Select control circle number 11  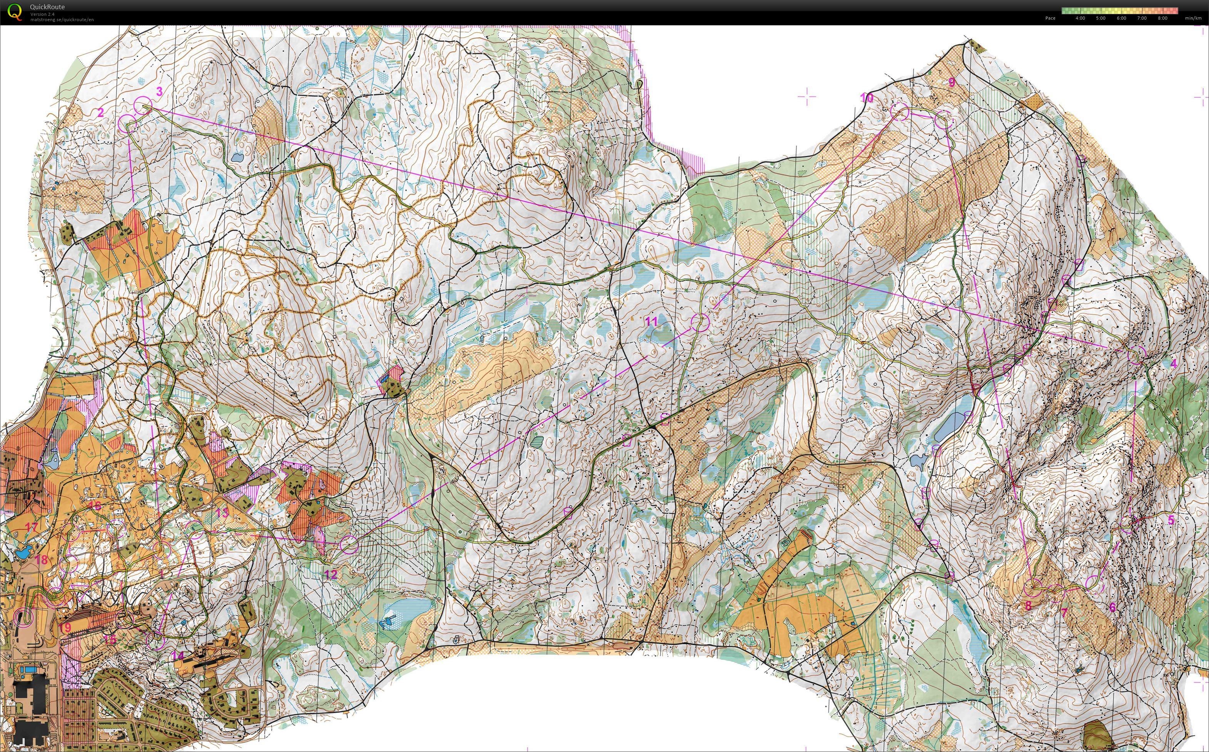click(x=700, y=323)
